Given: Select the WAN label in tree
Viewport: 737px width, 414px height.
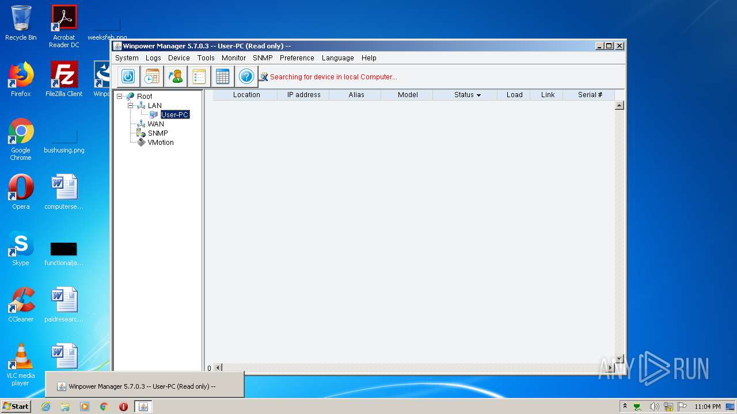Looking at the screenshot, I should [x=155, y=124].
